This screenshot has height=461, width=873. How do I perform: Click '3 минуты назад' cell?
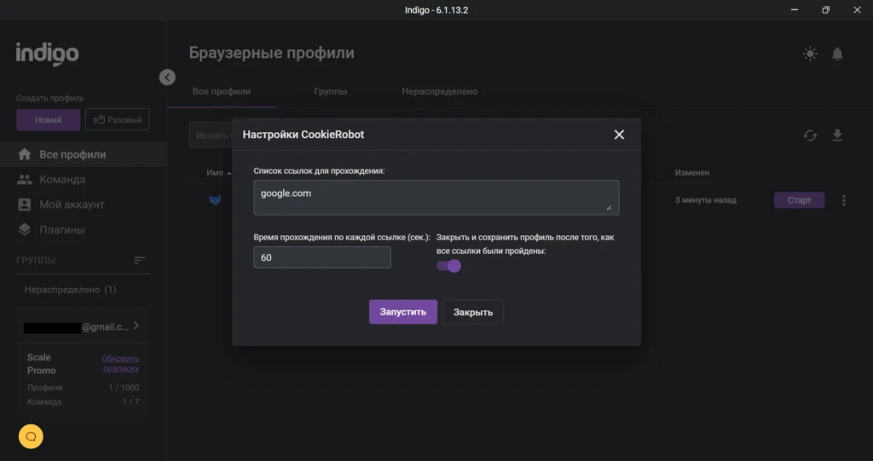705,200
